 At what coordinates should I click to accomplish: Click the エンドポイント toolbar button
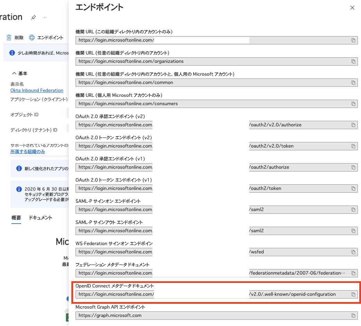pyautogui.click(x=46, y=37)
